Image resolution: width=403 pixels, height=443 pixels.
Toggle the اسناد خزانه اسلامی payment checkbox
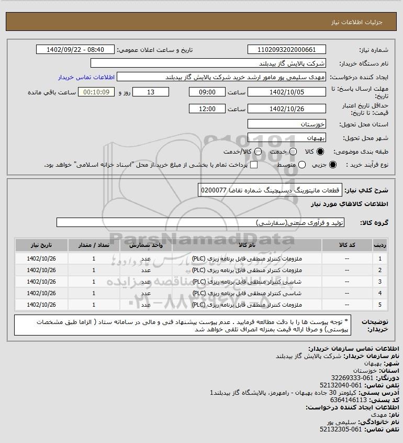254,165
